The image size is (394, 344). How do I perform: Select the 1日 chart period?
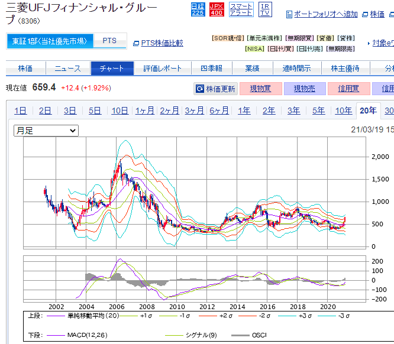[x=20, y=111]
